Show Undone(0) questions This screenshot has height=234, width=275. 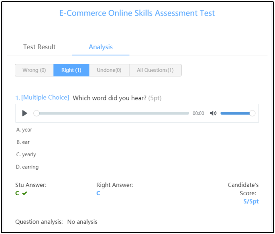109,70
